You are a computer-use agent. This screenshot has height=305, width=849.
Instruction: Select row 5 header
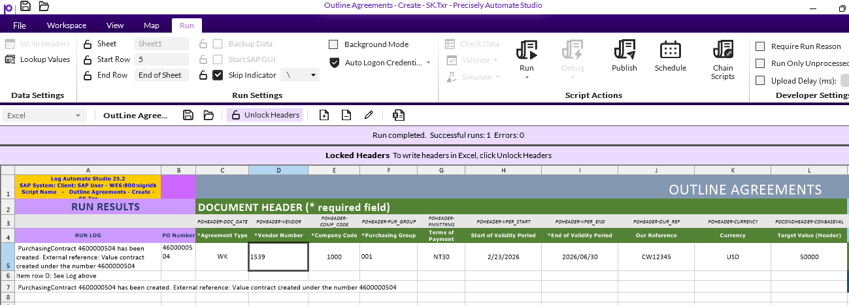[x=7, y=257]
